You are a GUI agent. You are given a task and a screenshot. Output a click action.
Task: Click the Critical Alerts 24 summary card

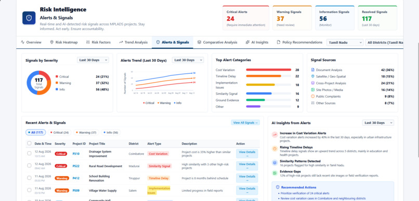(x=245, y=18)
